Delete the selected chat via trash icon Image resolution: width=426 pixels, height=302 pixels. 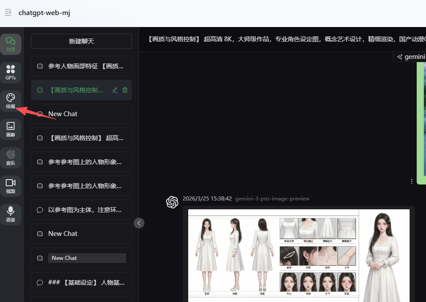125,90
